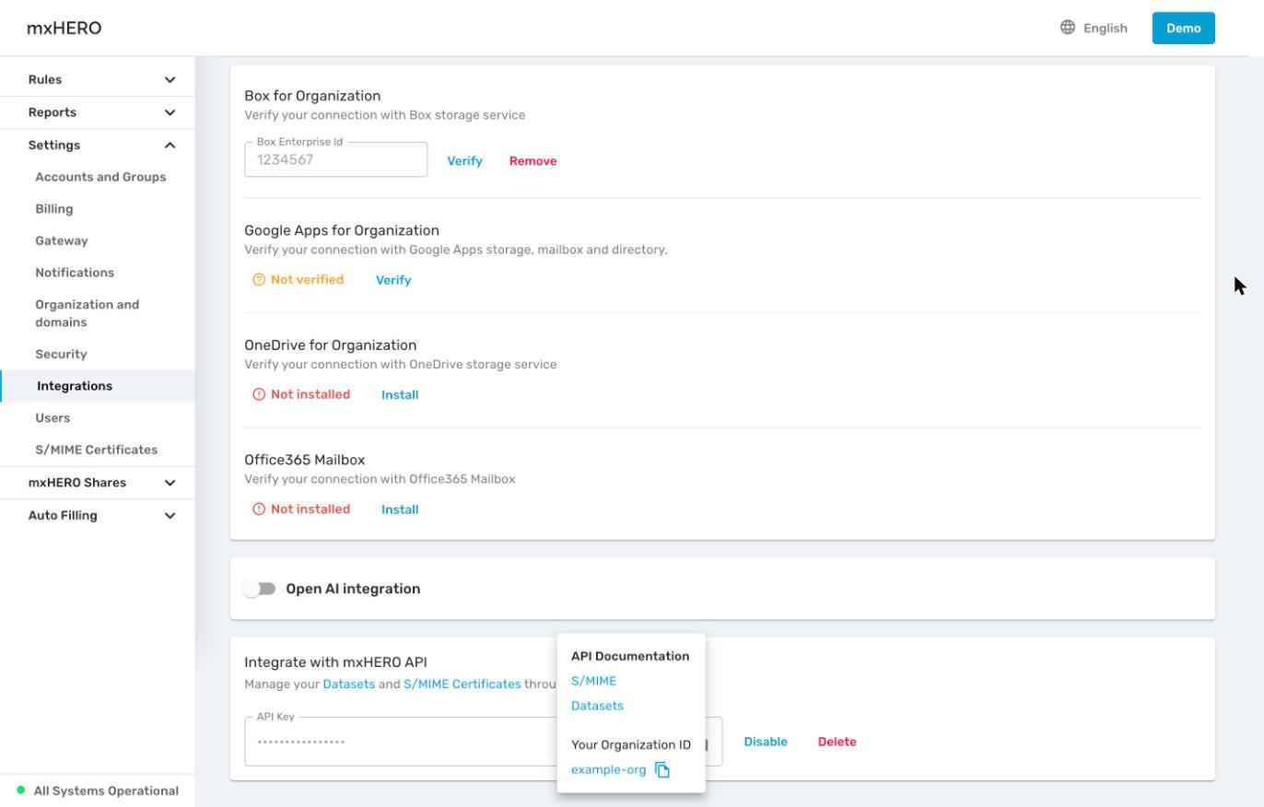This screenshot has width=1264, height=807.
Task: Verify the Box Enterprise Id
Action: click(x=464, y=161)
